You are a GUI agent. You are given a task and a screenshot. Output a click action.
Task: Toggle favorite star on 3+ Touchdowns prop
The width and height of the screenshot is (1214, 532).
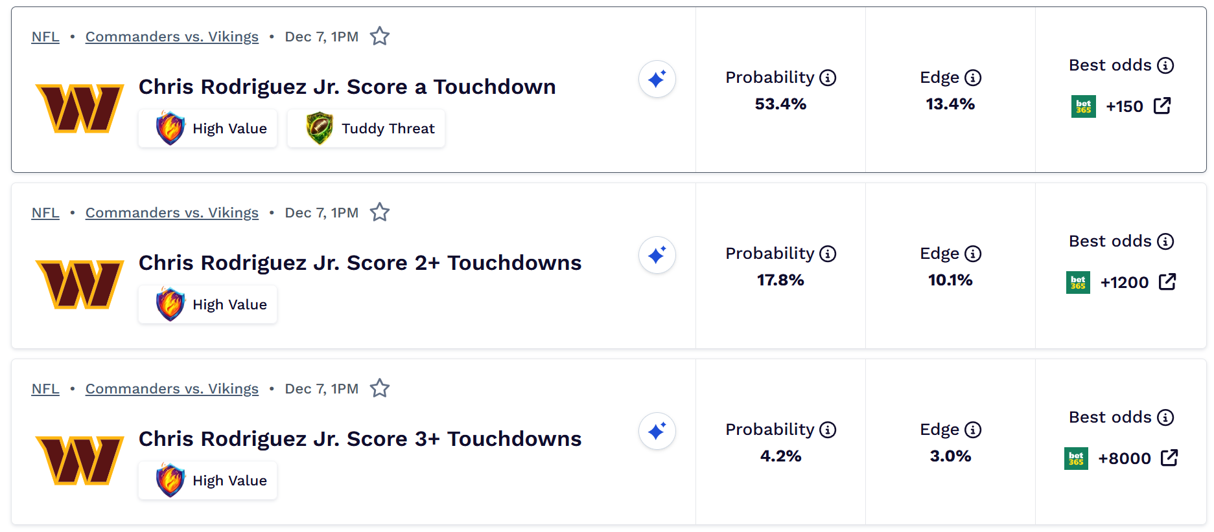380,388
